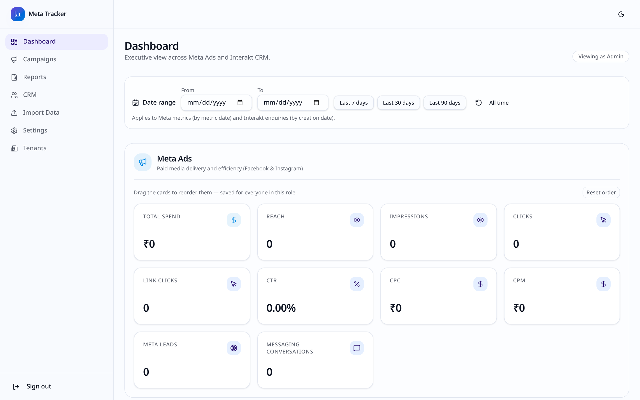Click the Reports document icon
Screen dimensions: 640x400
14,77
